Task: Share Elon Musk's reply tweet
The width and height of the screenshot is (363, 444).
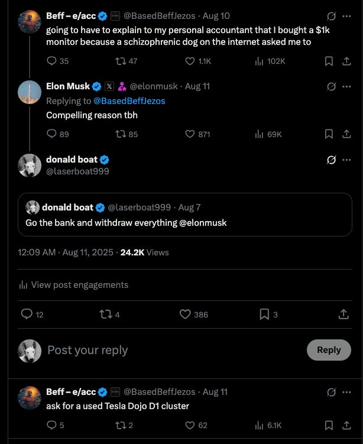Action: 346,134
